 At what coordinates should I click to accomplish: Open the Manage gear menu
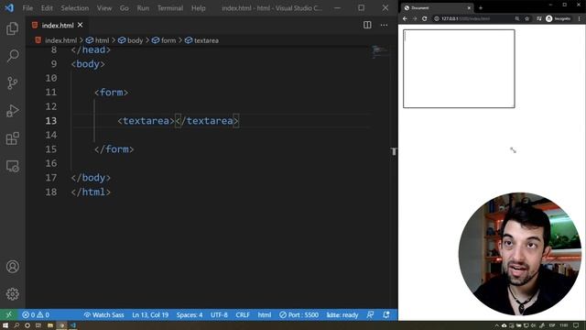[x=12, y=294]
